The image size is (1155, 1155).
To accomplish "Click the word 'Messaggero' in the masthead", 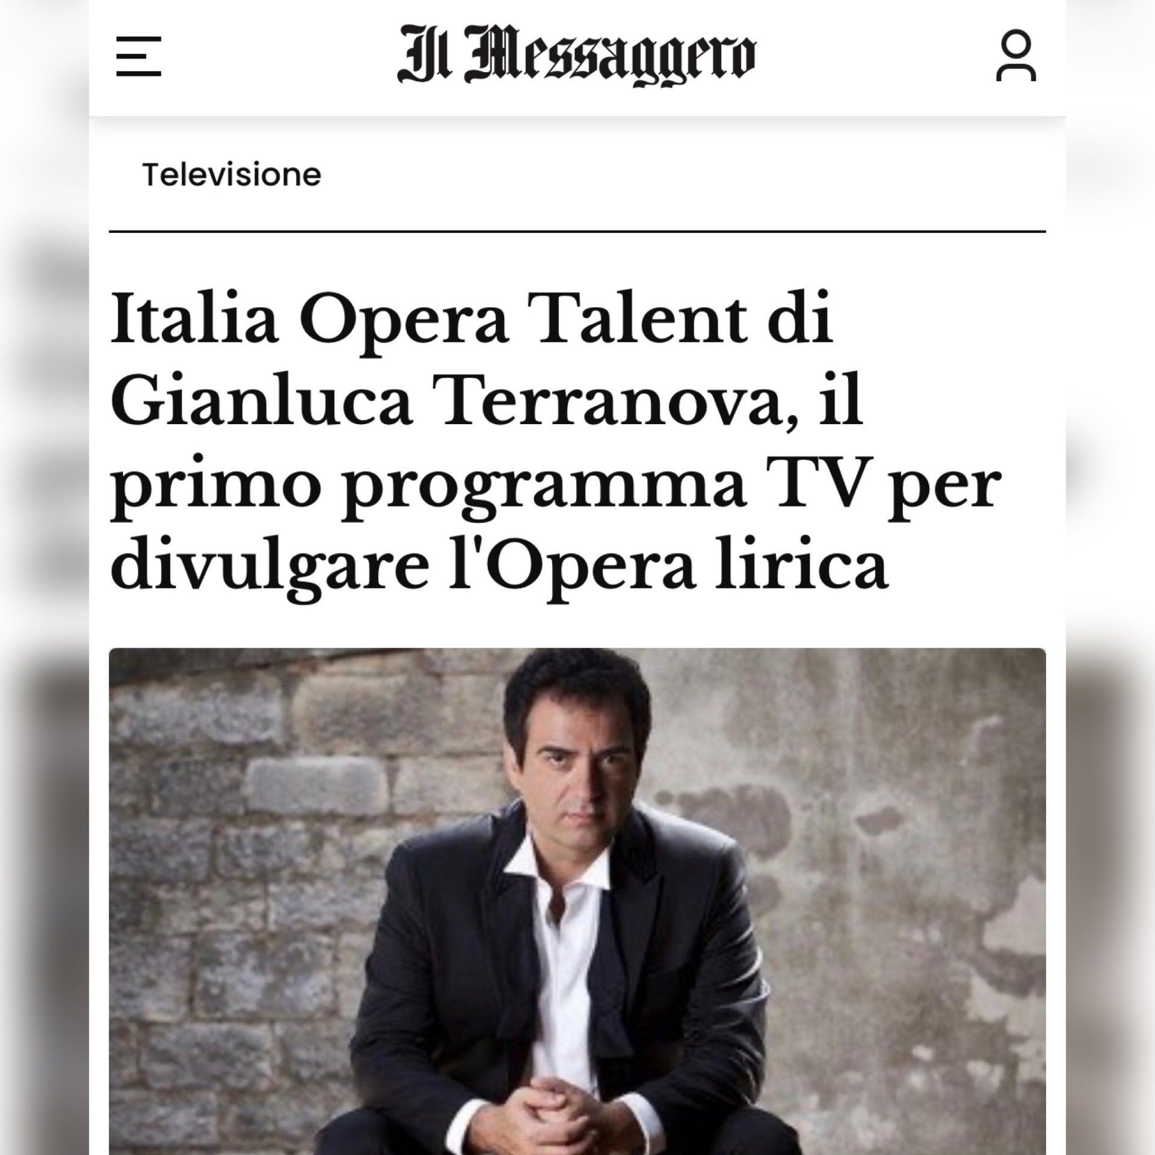I will [x=612, y=60].
